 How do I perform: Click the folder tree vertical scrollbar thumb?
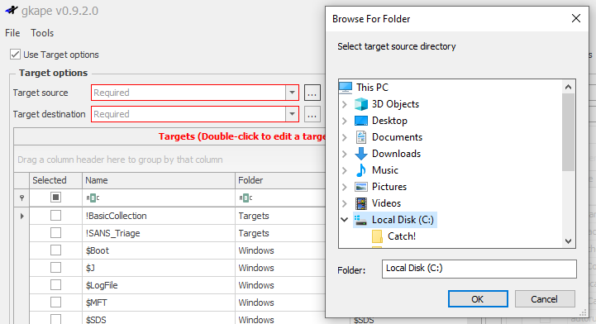(568, 132)
